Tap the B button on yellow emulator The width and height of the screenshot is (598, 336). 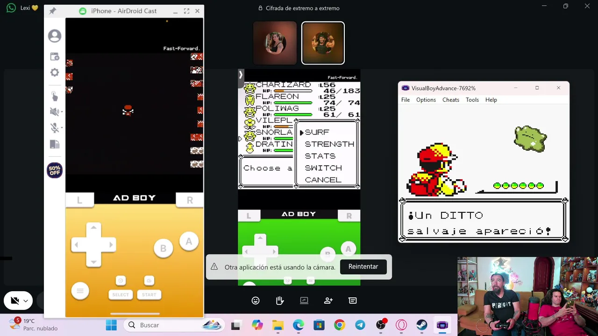point(163,248)
